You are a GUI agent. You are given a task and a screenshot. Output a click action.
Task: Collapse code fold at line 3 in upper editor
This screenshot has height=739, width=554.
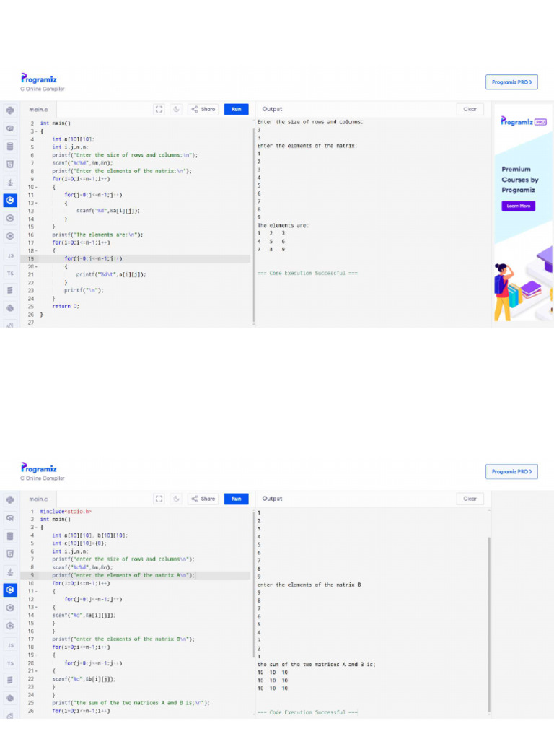click(x=36, y=131)
